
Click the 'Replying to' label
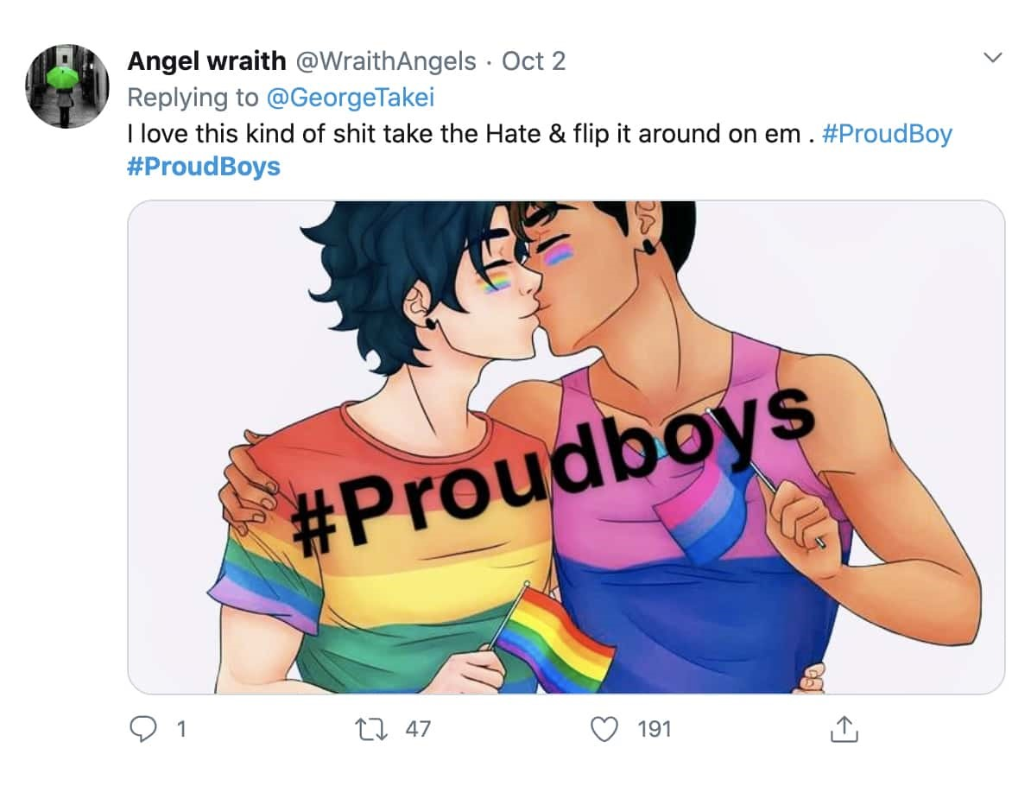[x=193, y=98]
